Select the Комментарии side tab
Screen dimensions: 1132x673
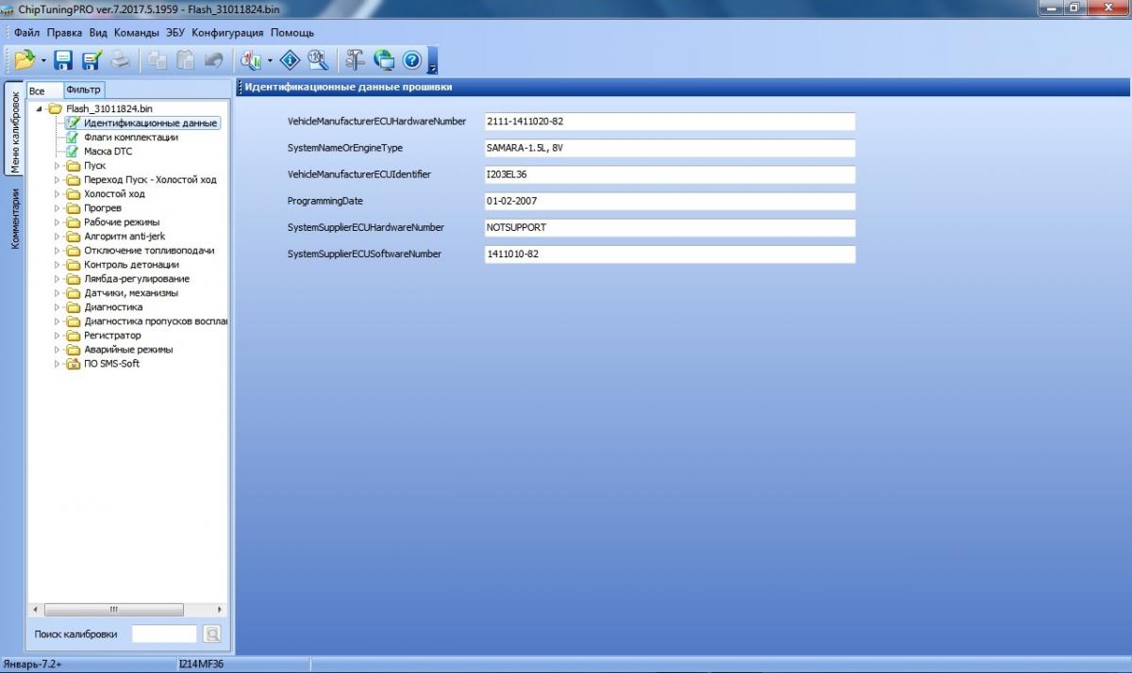pyautogui.click(x=14, y=218)
